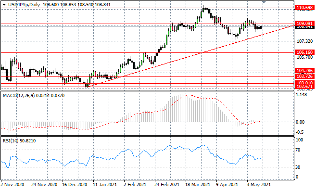Select the 102.671 lowest support label
The image size is (316, 190).
(x=304, y=87)
